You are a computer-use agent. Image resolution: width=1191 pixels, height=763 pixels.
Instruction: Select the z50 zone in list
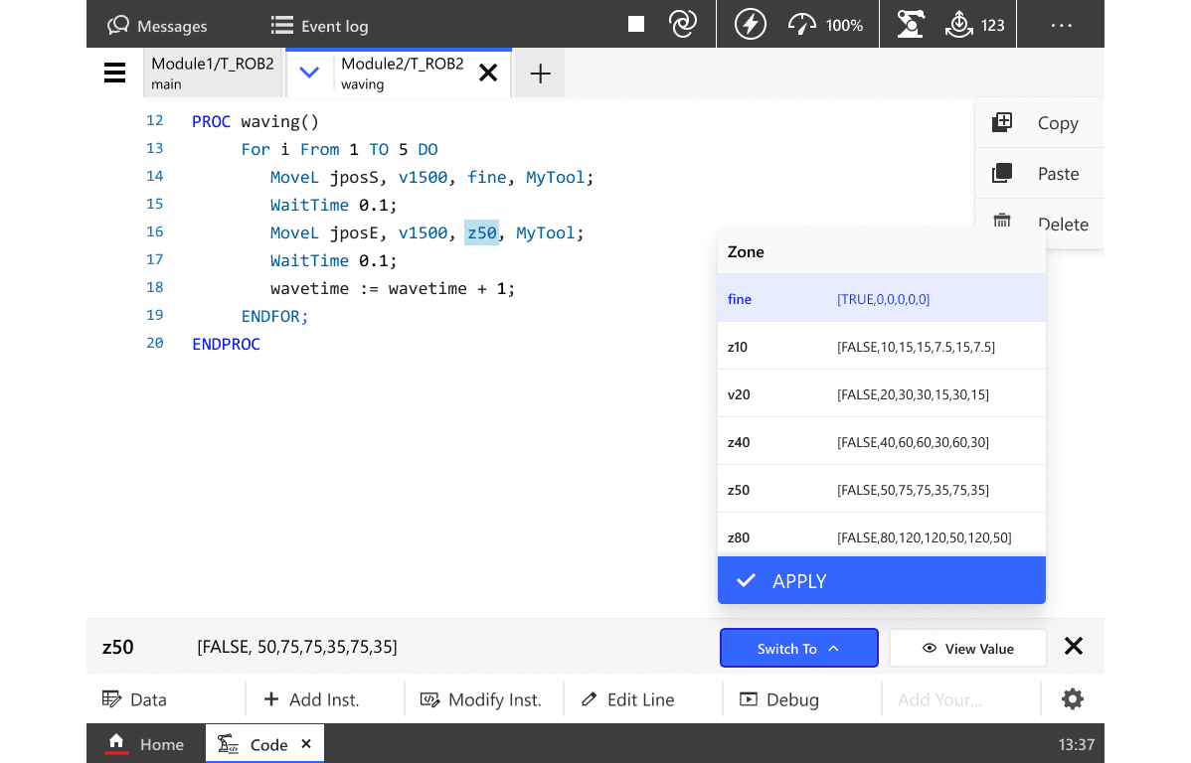[881, 490]
